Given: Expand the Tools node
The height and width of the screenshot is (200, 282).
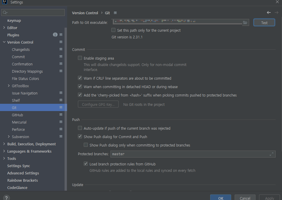Looking at the screenshot, I should [x=4, y=158].
